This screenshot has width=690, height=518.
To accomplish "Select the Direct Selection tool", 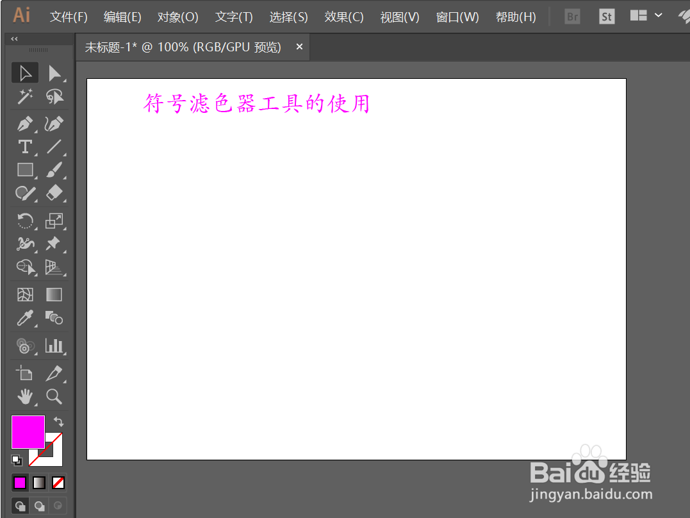I will point(54,73).
